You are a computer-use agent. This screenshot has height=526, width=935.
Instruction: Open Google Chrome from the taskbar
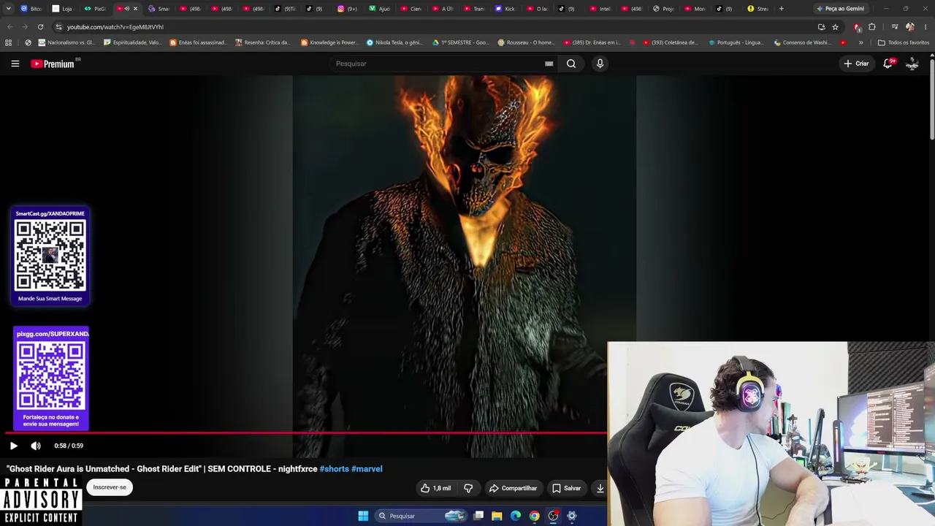pos(535,516)
